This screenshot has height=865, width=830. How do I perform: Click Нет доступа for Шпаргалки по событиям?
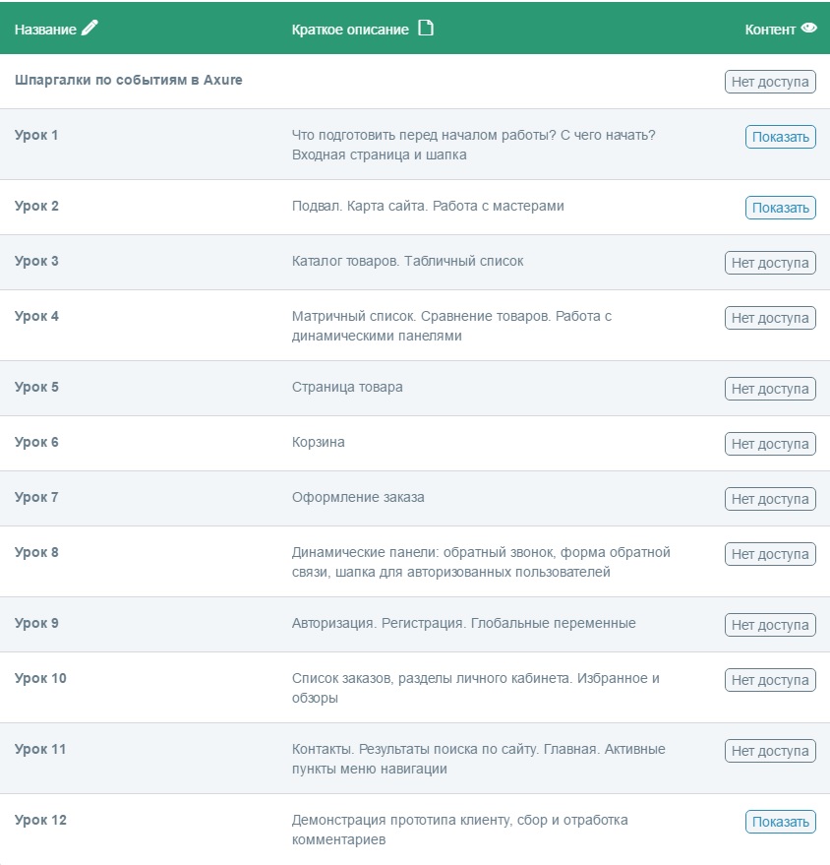[x=770, y=82]
